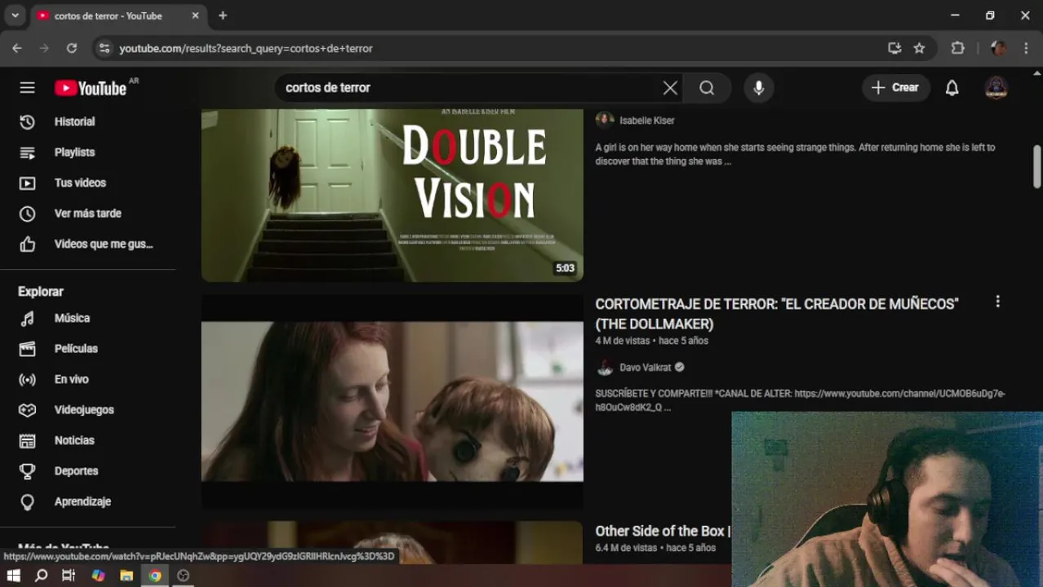Viewport: 1043px width, 587px height.
Task: Select Música under Explorar
Action: [72, 318]
